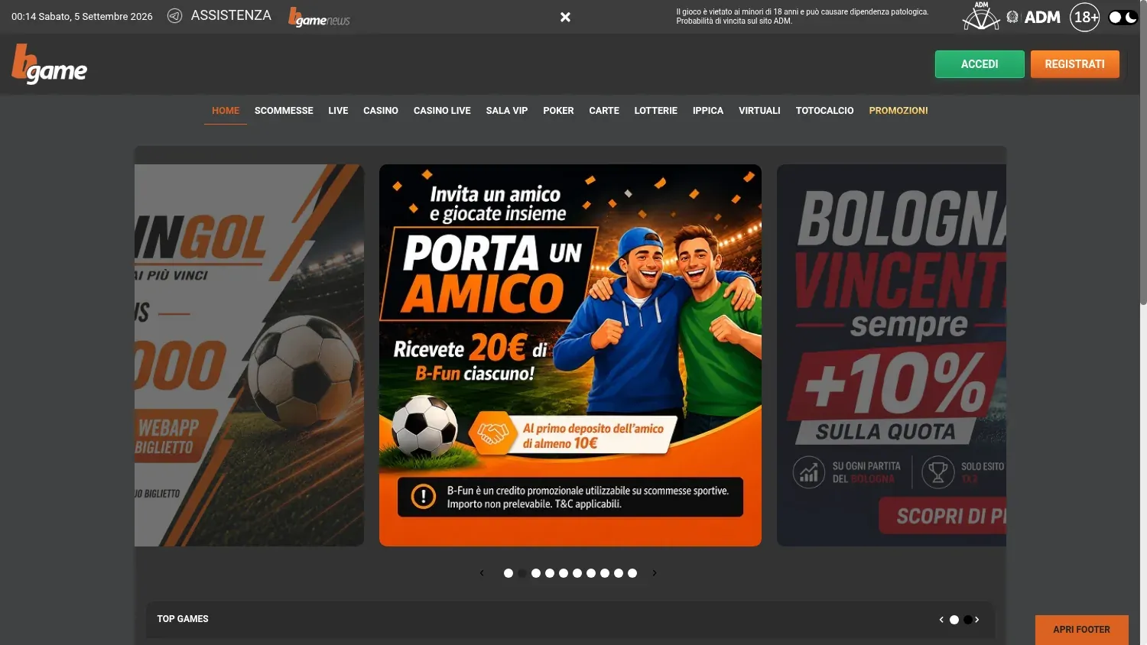
Task: Select the fifth banner carousel dot
Action: pyautogui.click(x=564, y=573)
